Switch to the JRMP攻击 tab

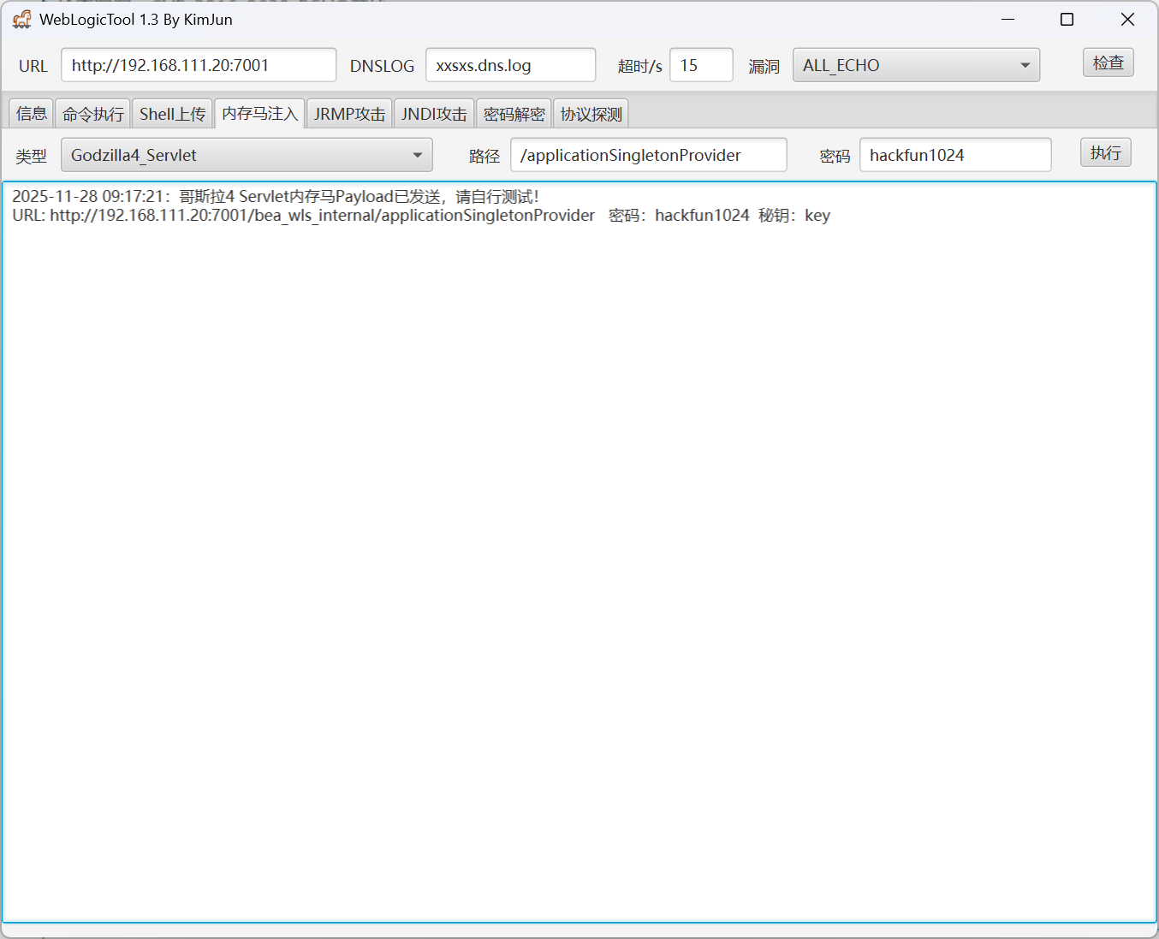click(349, 114)
